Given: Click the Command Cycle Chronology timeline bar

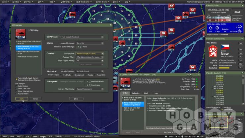Looking at the screenshot, I should tap(219, 19).
